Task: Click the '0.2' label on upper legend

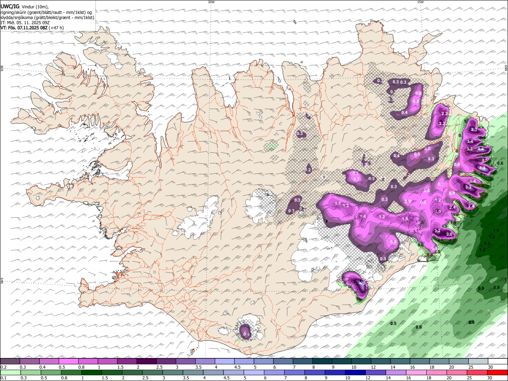Action: [x=3, y=367]
